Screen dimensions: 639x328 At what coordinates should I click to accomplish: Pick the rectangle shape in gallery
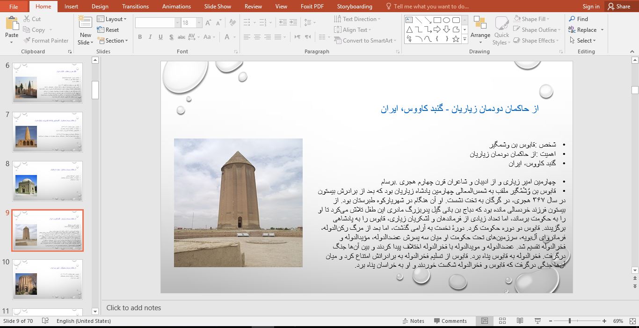tap(437, 20)
